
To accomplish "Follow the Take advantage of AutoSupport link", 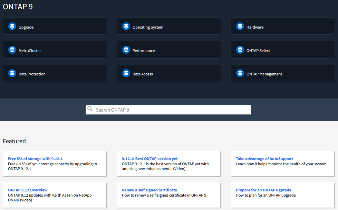I will point(264,159).
